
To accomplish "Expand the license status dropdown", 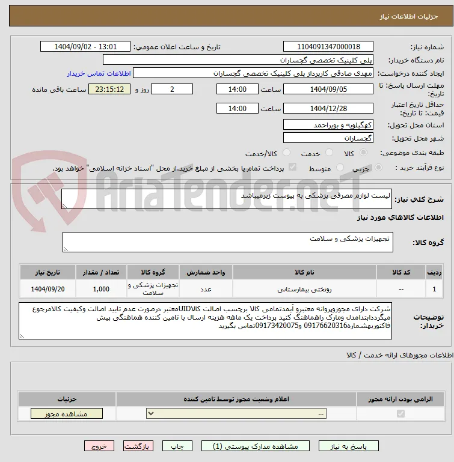I will click(236, 414).
